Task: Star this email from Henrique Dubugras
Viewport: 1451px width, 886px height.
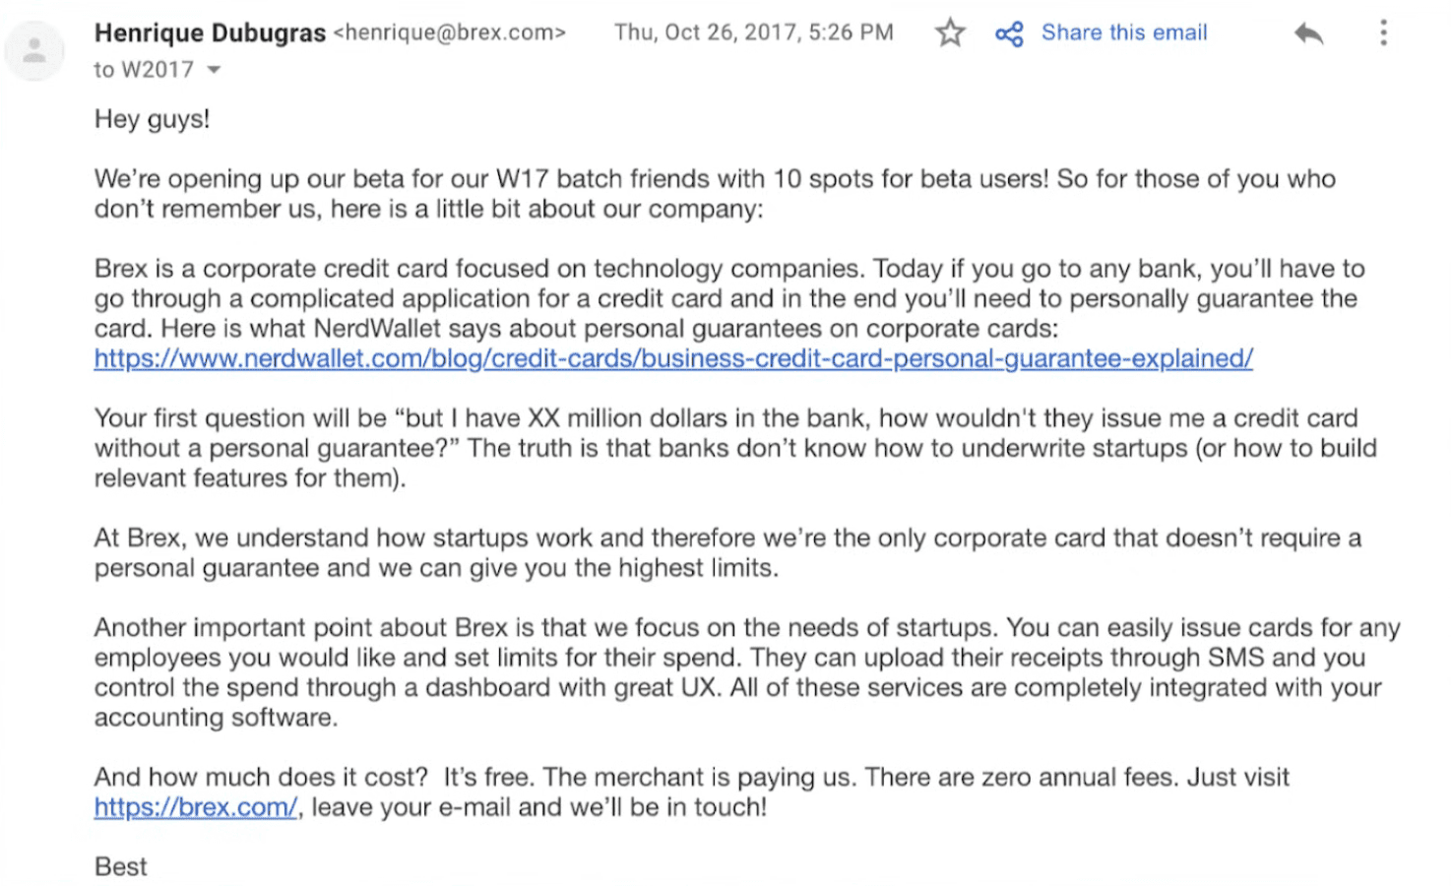Action: point(950,33)
